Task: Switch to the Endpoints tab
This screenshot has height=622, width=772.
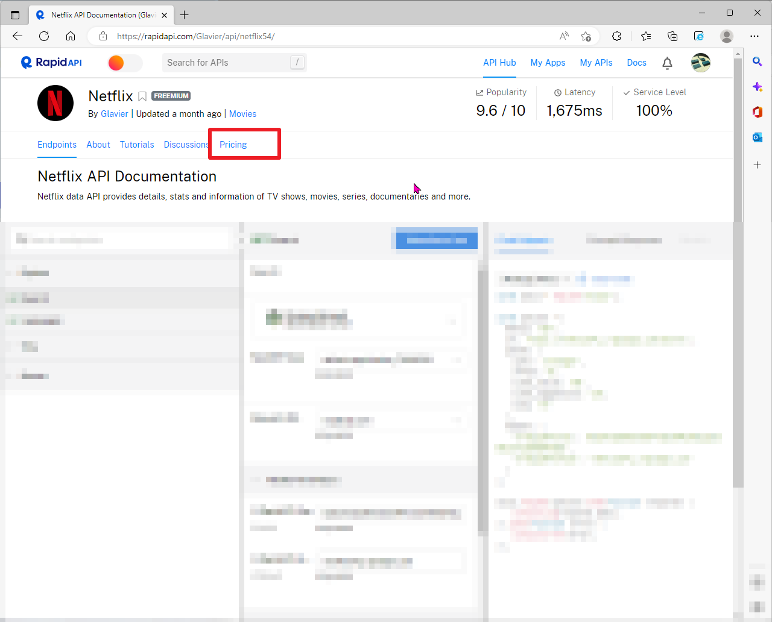Action: 57,145
